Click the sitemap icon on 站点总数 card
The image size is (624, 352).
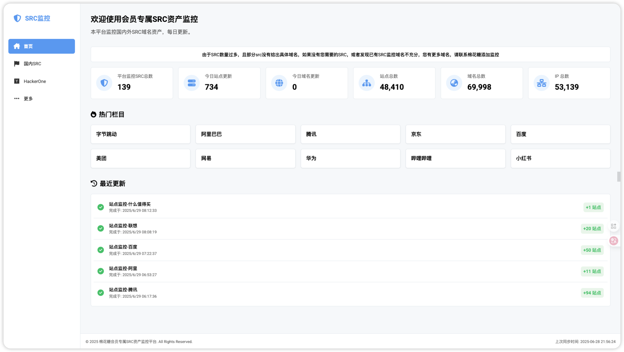(366, 83)
